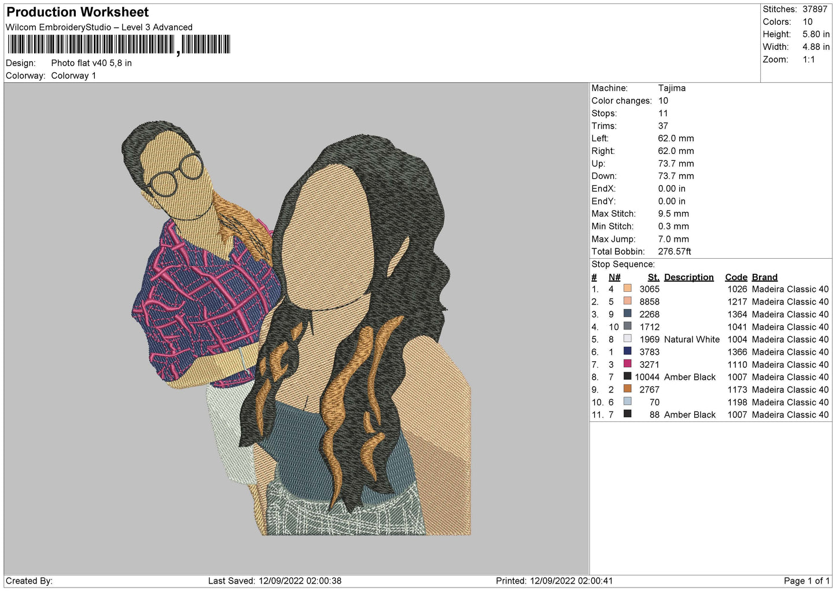Select the Natural White color swatch
Image resolution: width=836 pixels, height=591 pixels.
pyautogui.click(x=627, y=339)
